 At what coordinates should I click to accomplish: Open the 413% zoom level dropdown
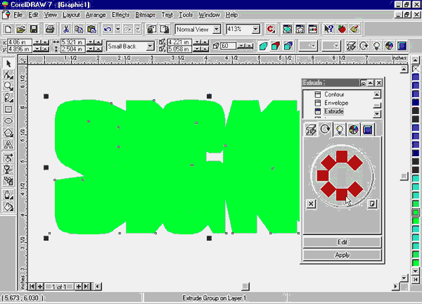click(x=256, y=29)
